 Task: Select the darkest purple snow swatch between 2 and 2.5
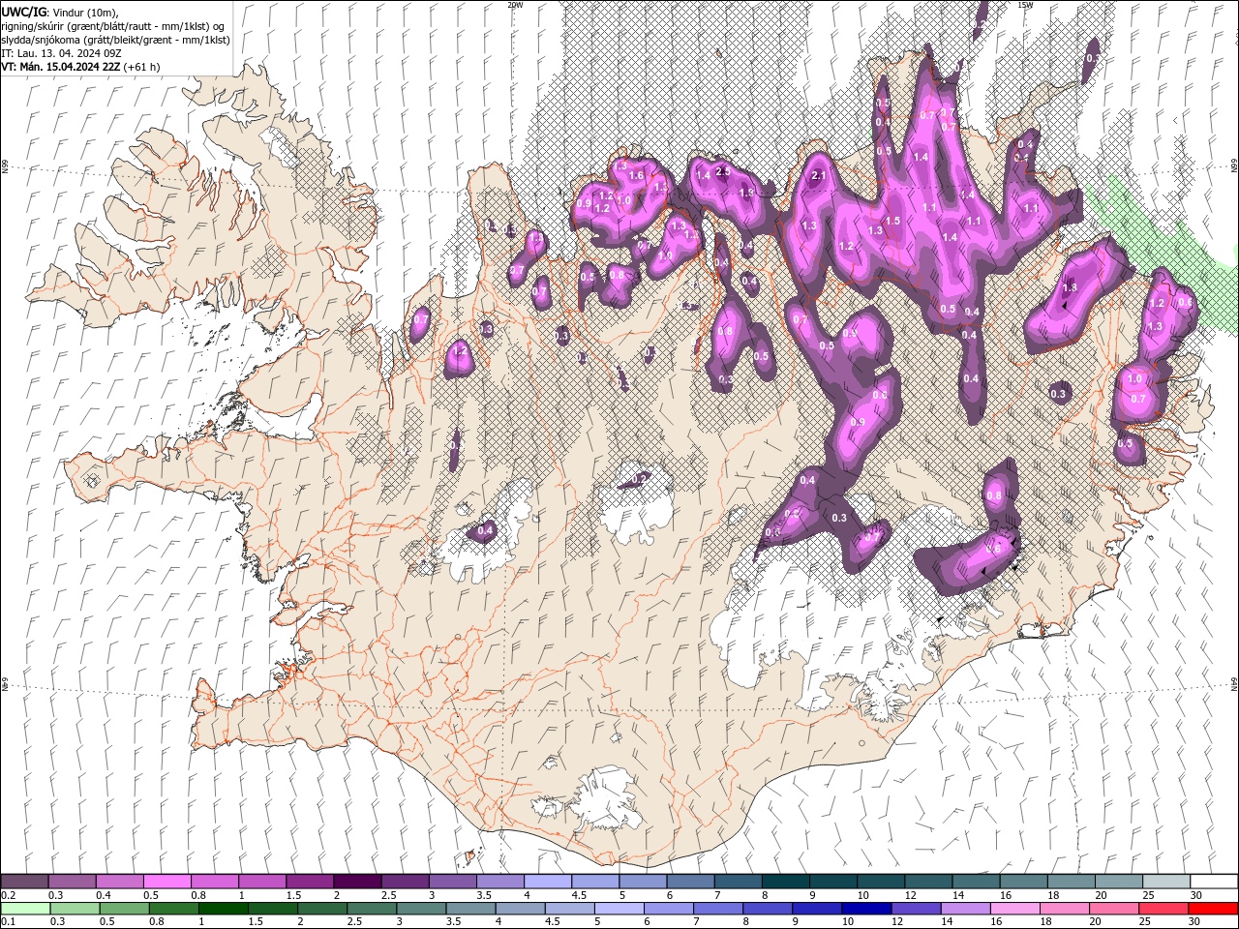coord(357,882)
